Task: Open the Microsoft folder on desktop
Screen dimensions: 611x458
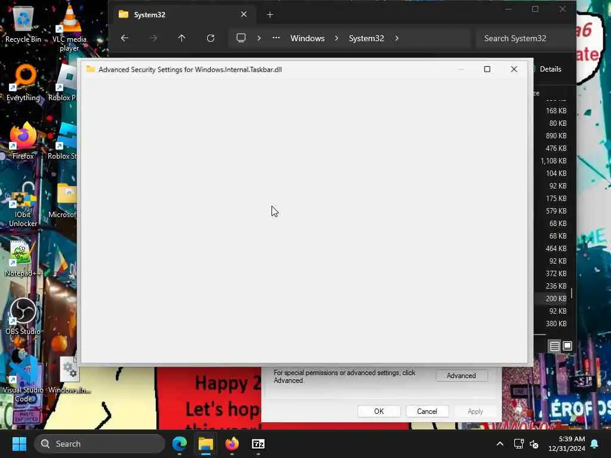Action: tap(63, 200)
